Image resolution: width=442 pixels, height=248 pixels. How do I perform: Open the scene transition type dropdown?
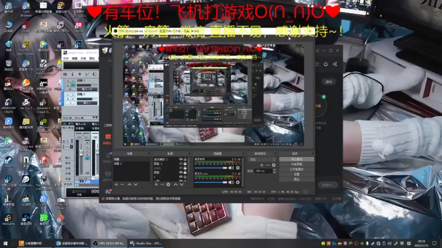pyautogui.click(x=262, y=159)
